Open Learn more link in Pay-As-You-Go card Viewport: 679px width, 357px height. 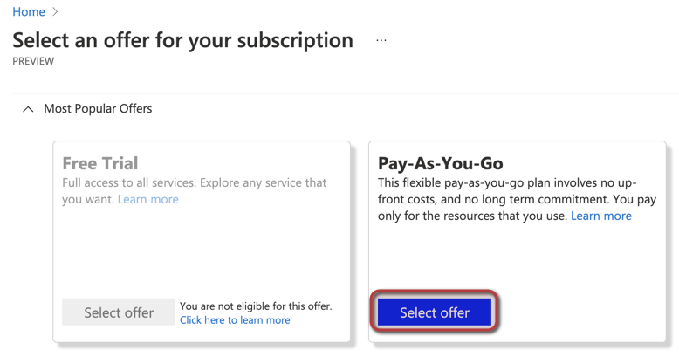[600, 216]
